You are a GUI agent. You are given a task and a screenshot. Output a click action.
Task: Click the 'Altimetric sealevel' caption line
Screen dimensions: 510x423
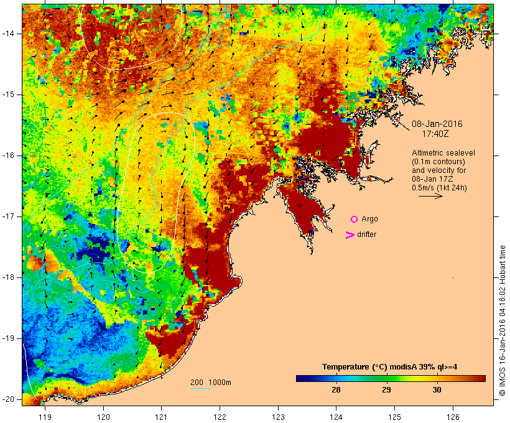pyautogui.click(x=443, y=153)
